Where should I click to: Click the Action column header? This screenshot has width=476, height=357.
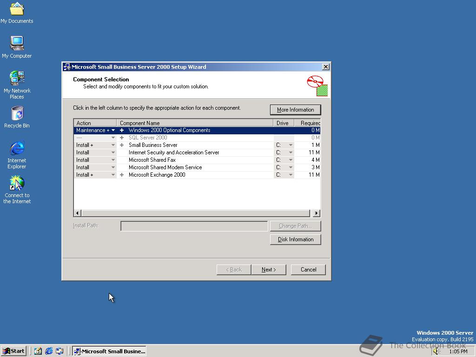coord(95,123)
